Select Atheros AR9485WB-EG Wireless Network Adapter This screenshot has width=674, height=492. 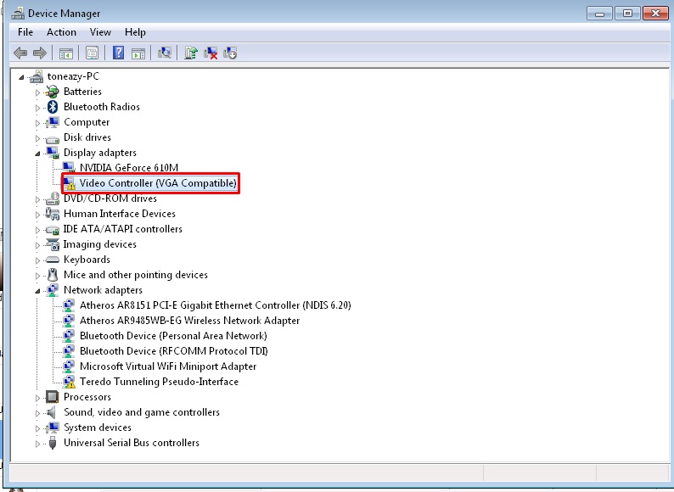(189, 321)
